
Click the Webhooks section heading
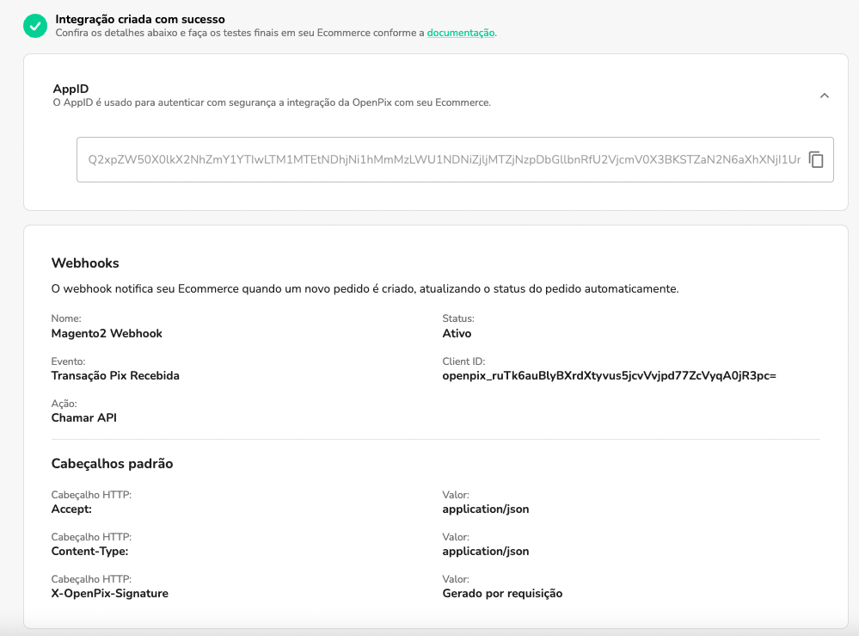pos(85,263)
